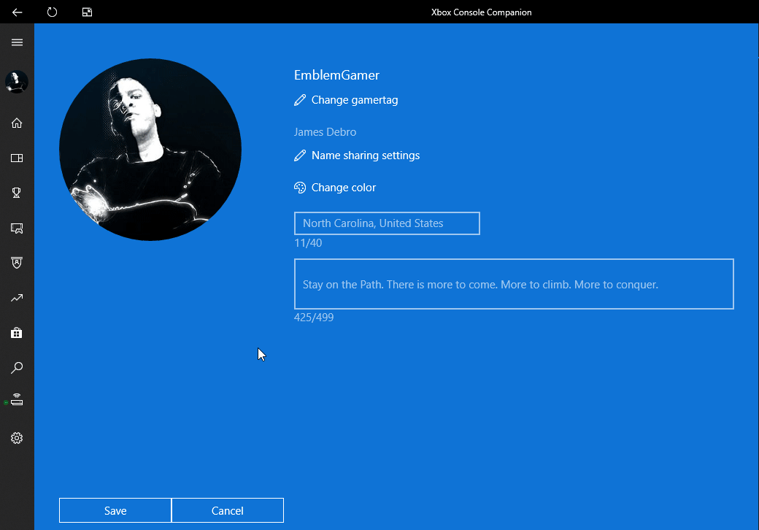Open My games sidebar icon
The image size is (759, 530).
click(17, 158)
